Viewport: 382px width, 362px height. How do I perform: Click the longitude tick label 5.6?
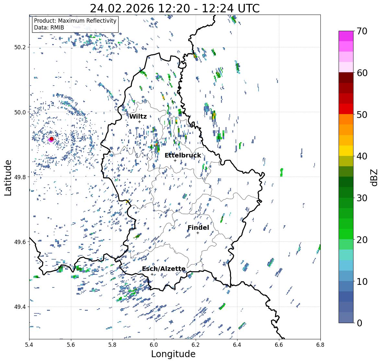tap(71, 345)
